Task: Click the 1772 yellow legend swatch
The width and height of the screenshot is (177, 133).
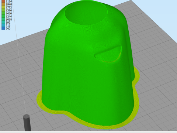Action: [3, 7]
